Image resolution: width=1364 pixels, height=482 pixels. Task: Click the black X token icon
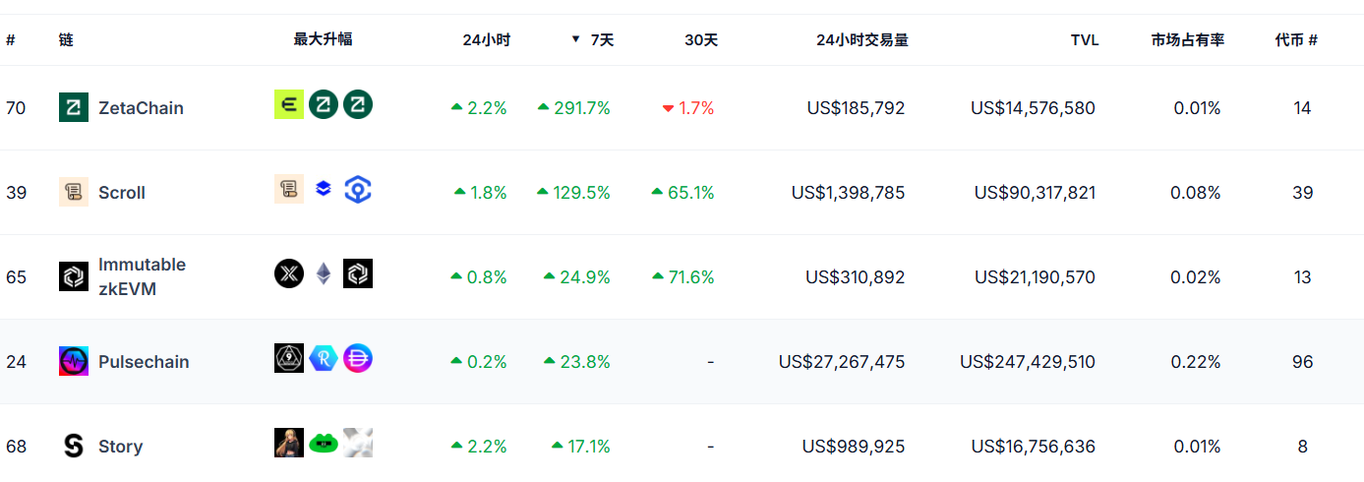click(x=289, y=274)
